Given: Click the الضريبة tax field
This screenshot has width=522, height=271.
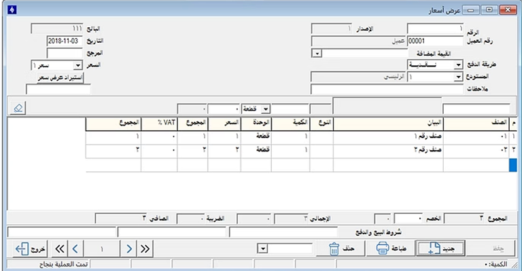Looking at the screenshot, I should point(190,219).
